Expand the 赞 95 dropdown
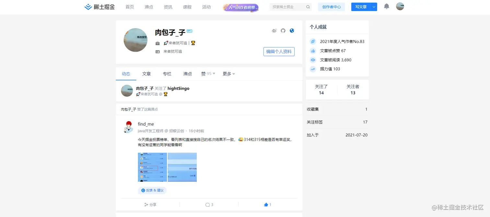The height and width of the screenshot is (217, 490). tap(208, 74)
